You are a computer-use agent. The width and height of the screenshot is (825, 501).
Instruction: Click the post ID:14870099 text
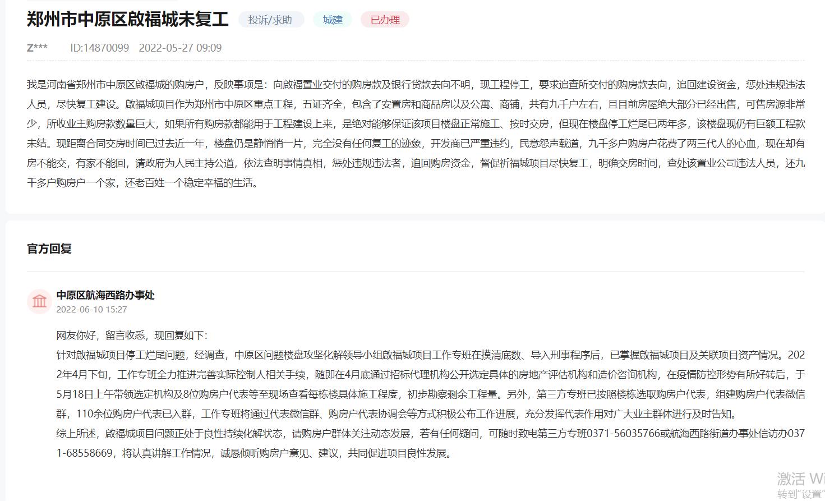coord(100,48)
